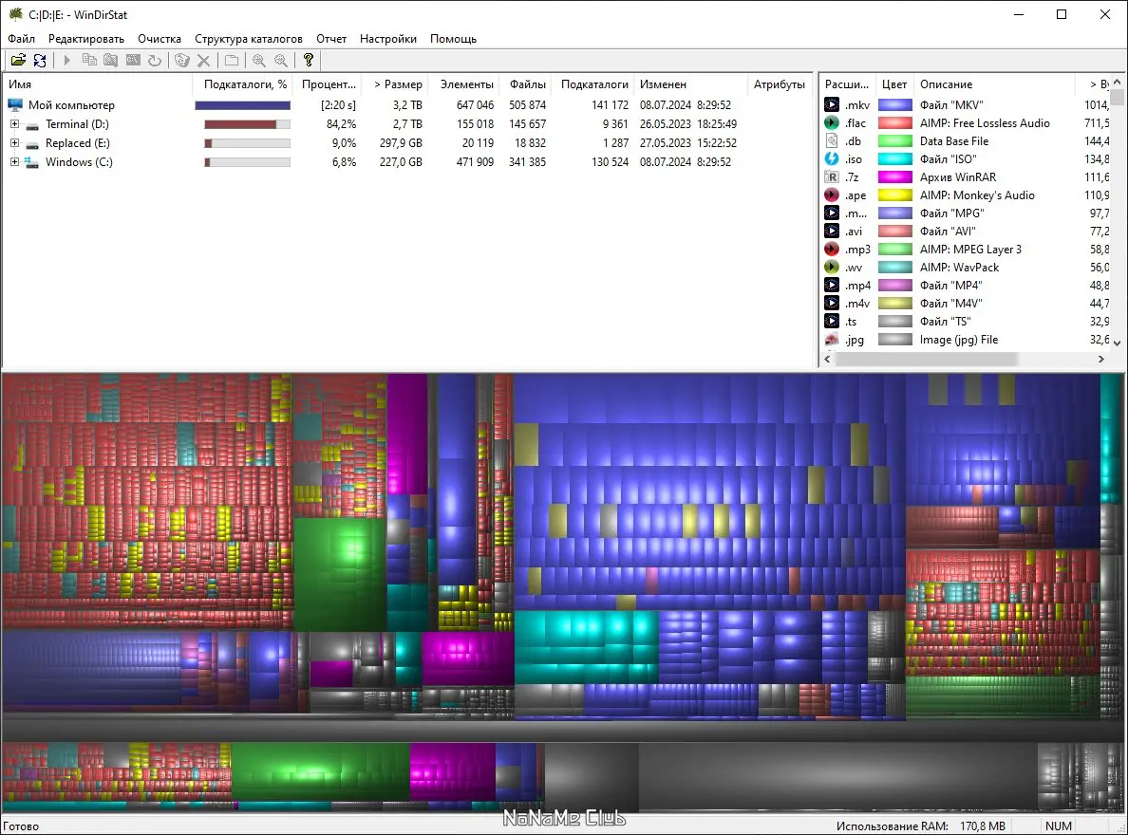The height and width of the screenshot is (835, 1128).
Task: Click the Delete to Recycle Bin icon
Action: click(182, 61)
